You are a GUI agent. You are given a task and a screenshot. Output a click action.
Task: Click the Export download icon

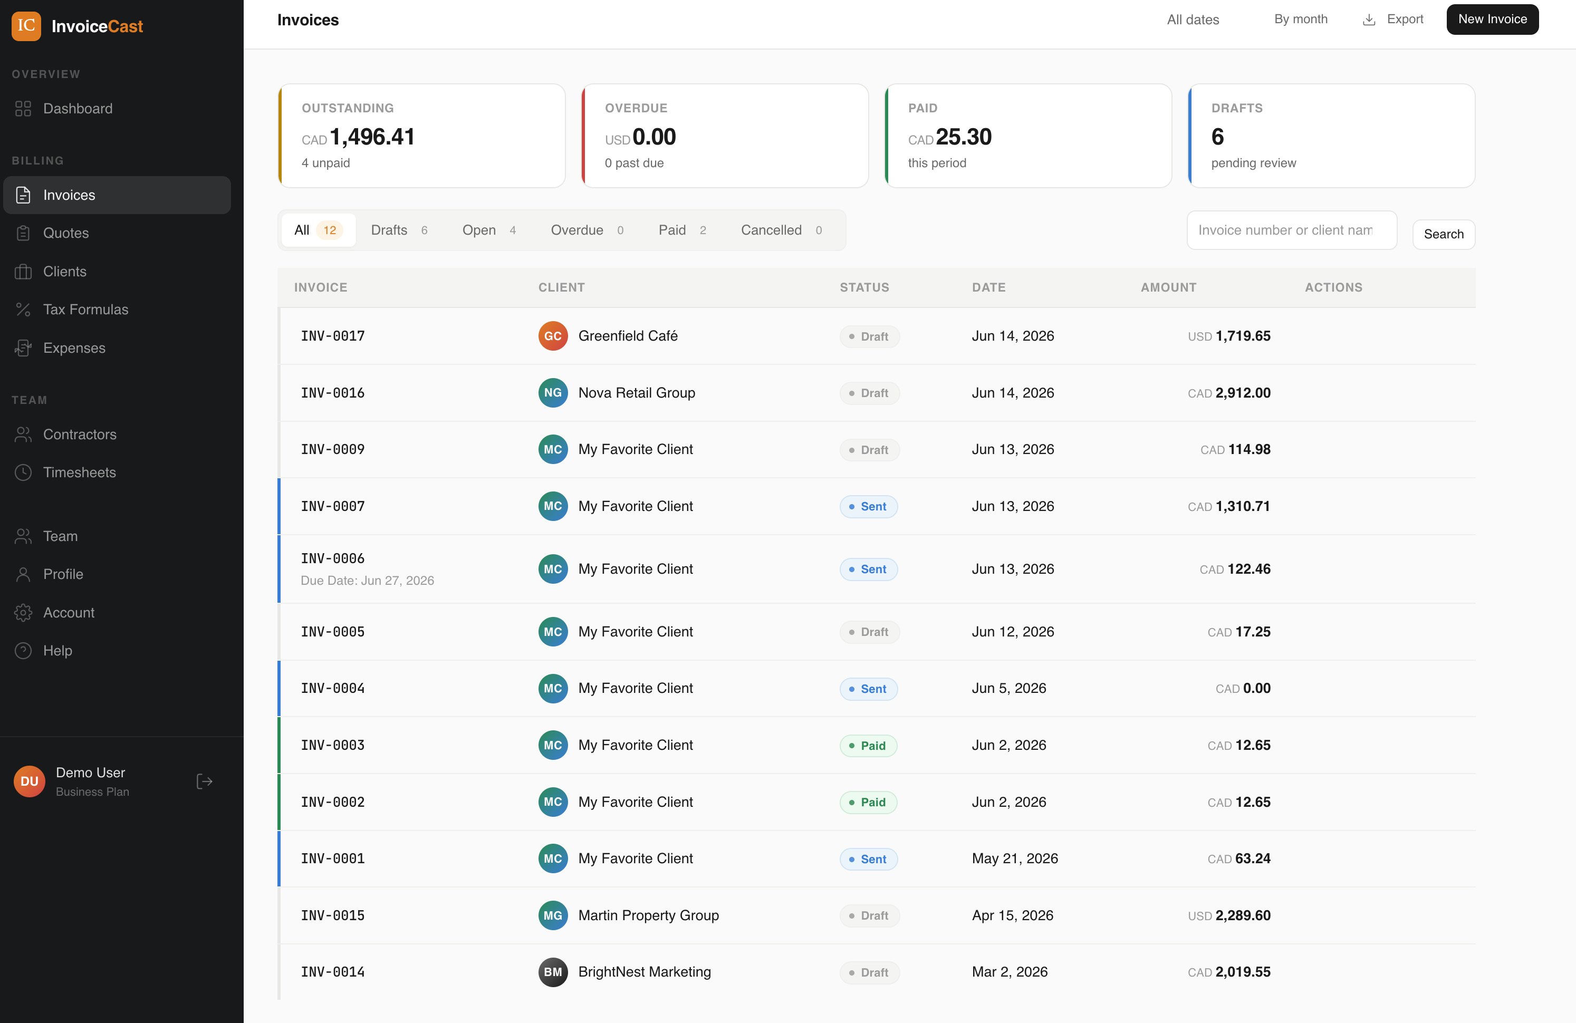1369,20
